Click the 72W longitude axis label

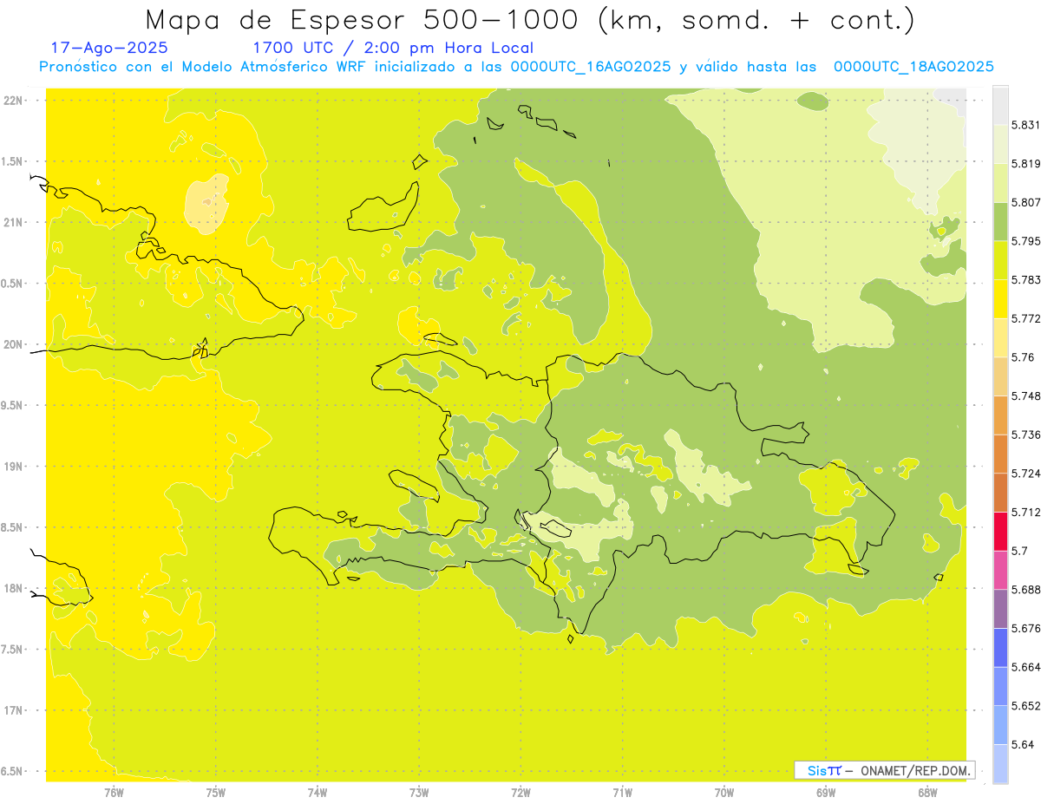[520, 792]
